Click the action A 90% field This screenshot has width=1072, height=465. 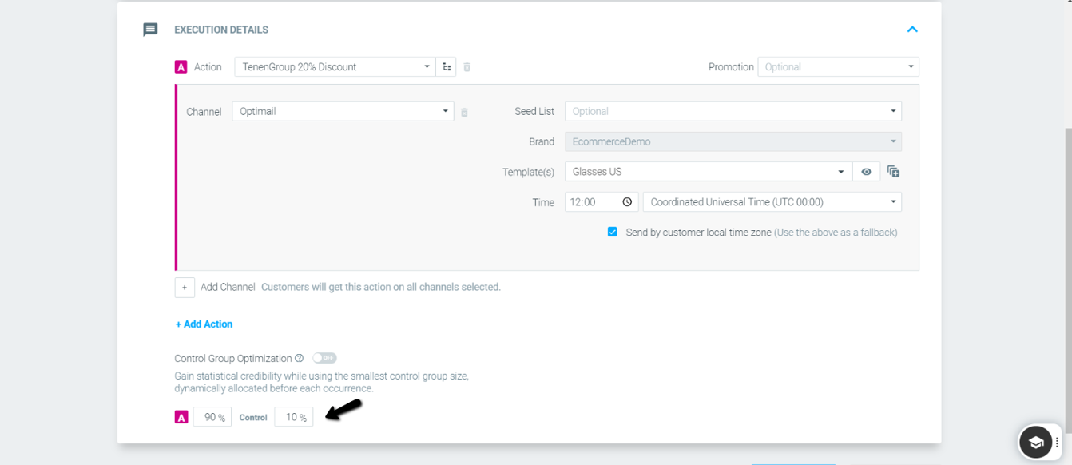click(x=212, y=417)
